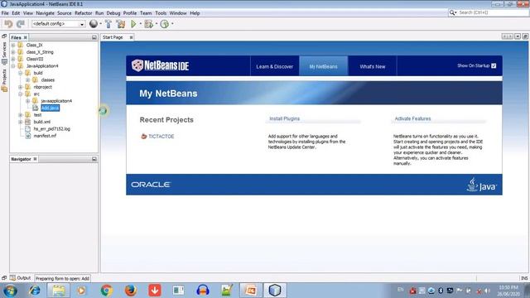
Task: Open the Help menu
Action: (195, 13)
